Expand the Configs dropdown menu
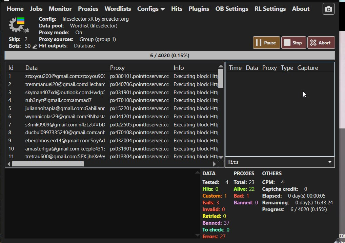This screenshot has width=345, height=243. tap(151, 9)
